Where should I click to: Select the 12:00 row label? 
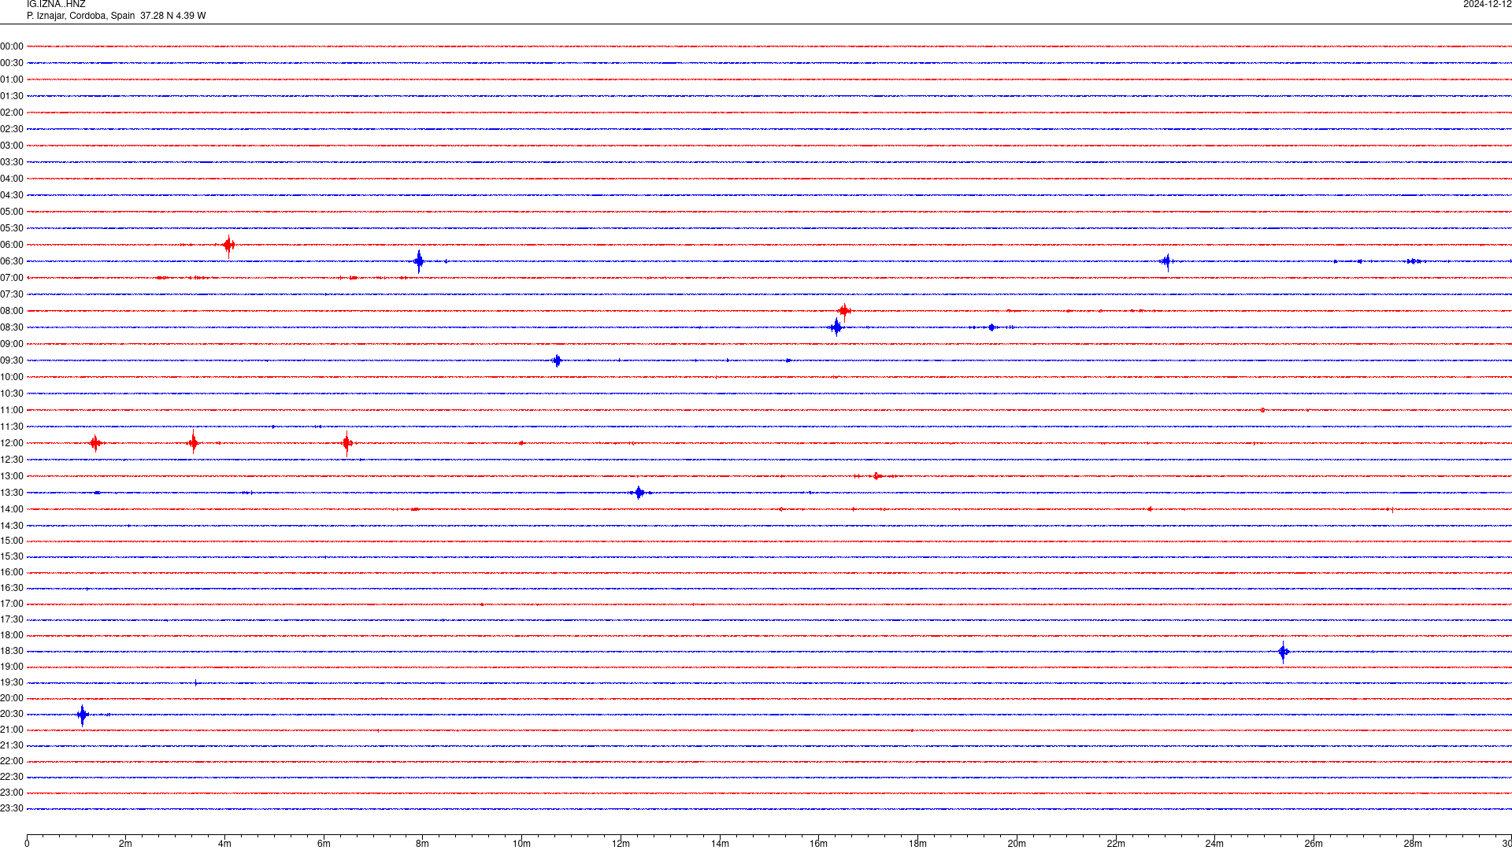12,443
